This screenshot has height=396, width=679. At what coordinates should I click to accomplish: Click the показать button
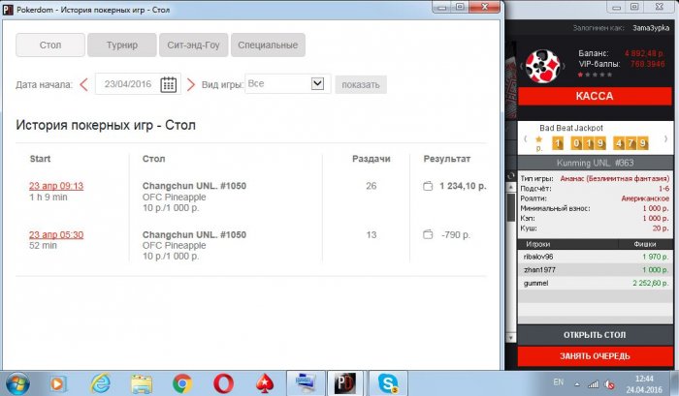pyautogui.click(x=361, y=85)
